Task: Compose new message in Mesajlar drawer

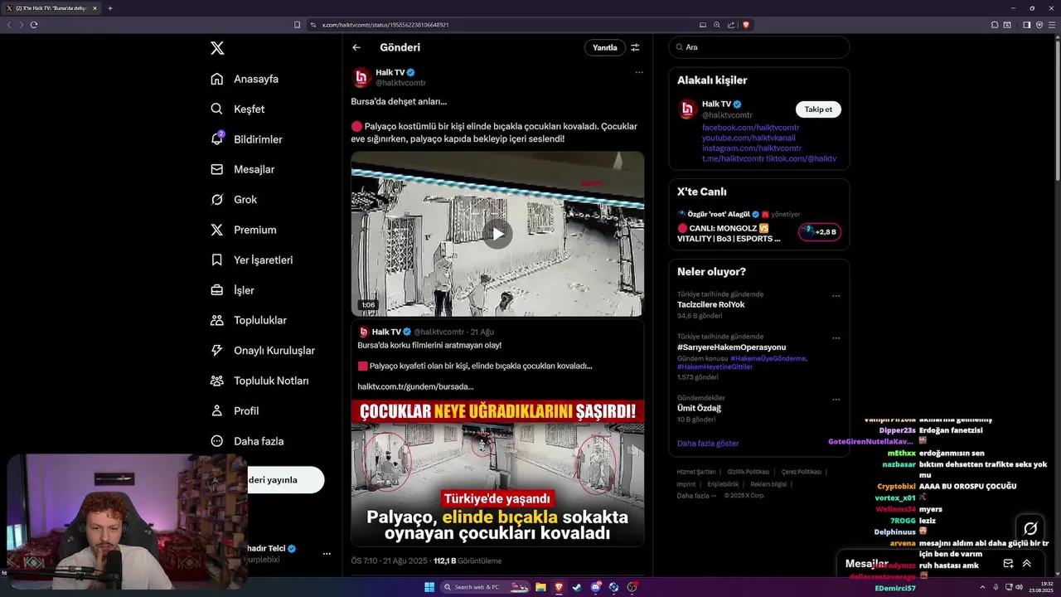Action: 1008,564
